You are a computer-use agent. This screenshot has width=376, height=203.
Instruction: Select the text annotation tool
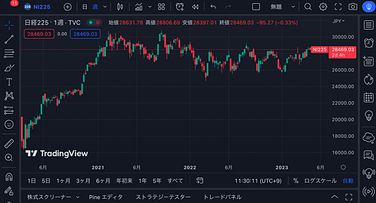tap(9, 82)
